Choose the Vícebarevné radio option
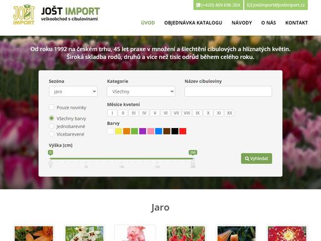Image resolution: width=321 pixels, height=241 pixels. 51,134
